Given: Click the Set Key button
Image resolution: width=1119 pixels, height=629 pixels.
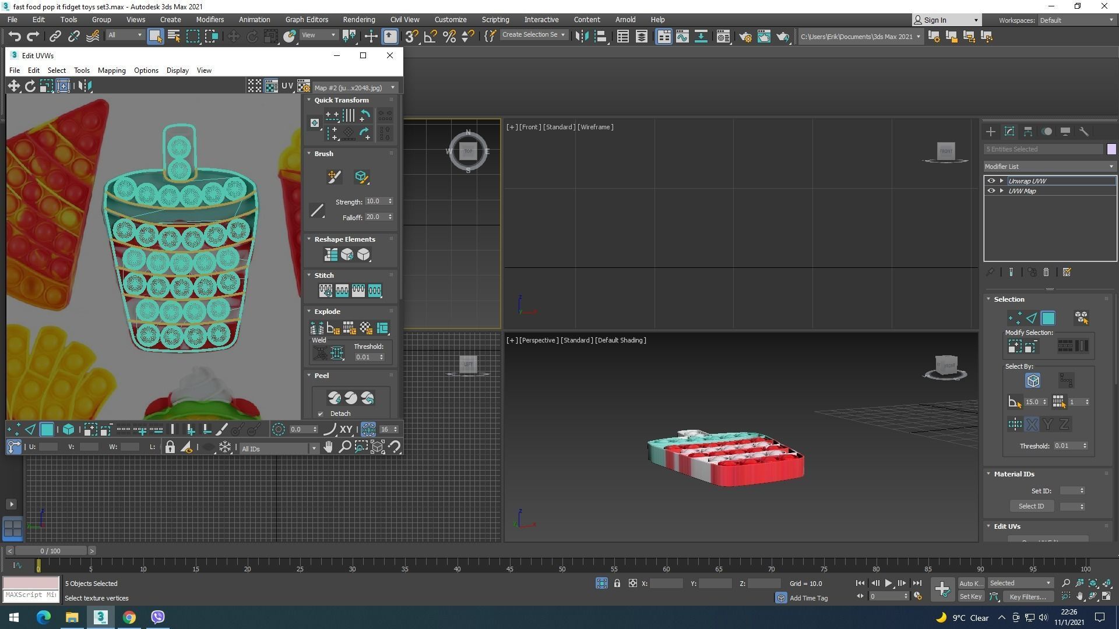Looking at the screenshot, I should click(x=970, y=596).
